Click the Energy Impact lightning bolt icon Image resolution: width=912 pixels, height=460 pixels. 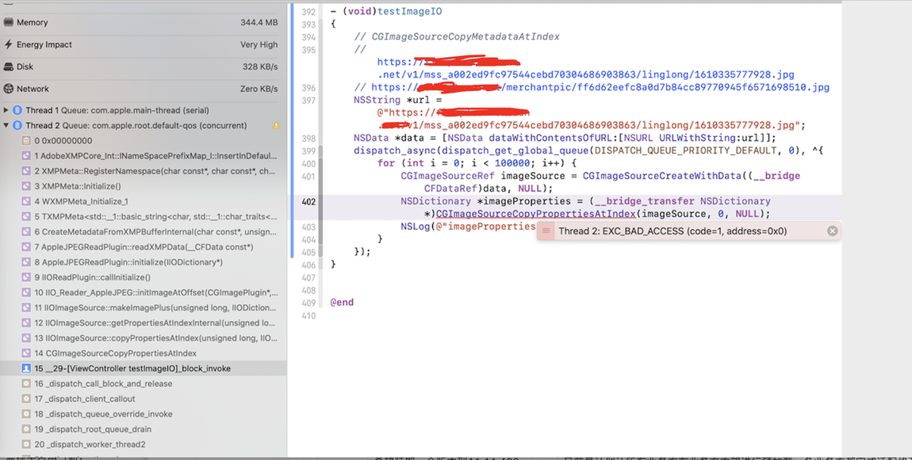coord(9,45)
